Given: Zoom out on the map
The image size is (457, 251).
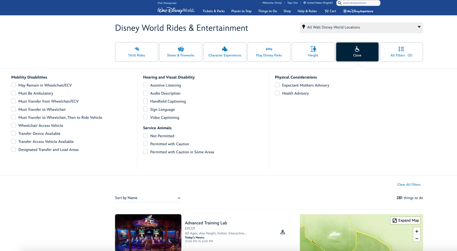Looking at the screenshot, I should coord(417,239).
